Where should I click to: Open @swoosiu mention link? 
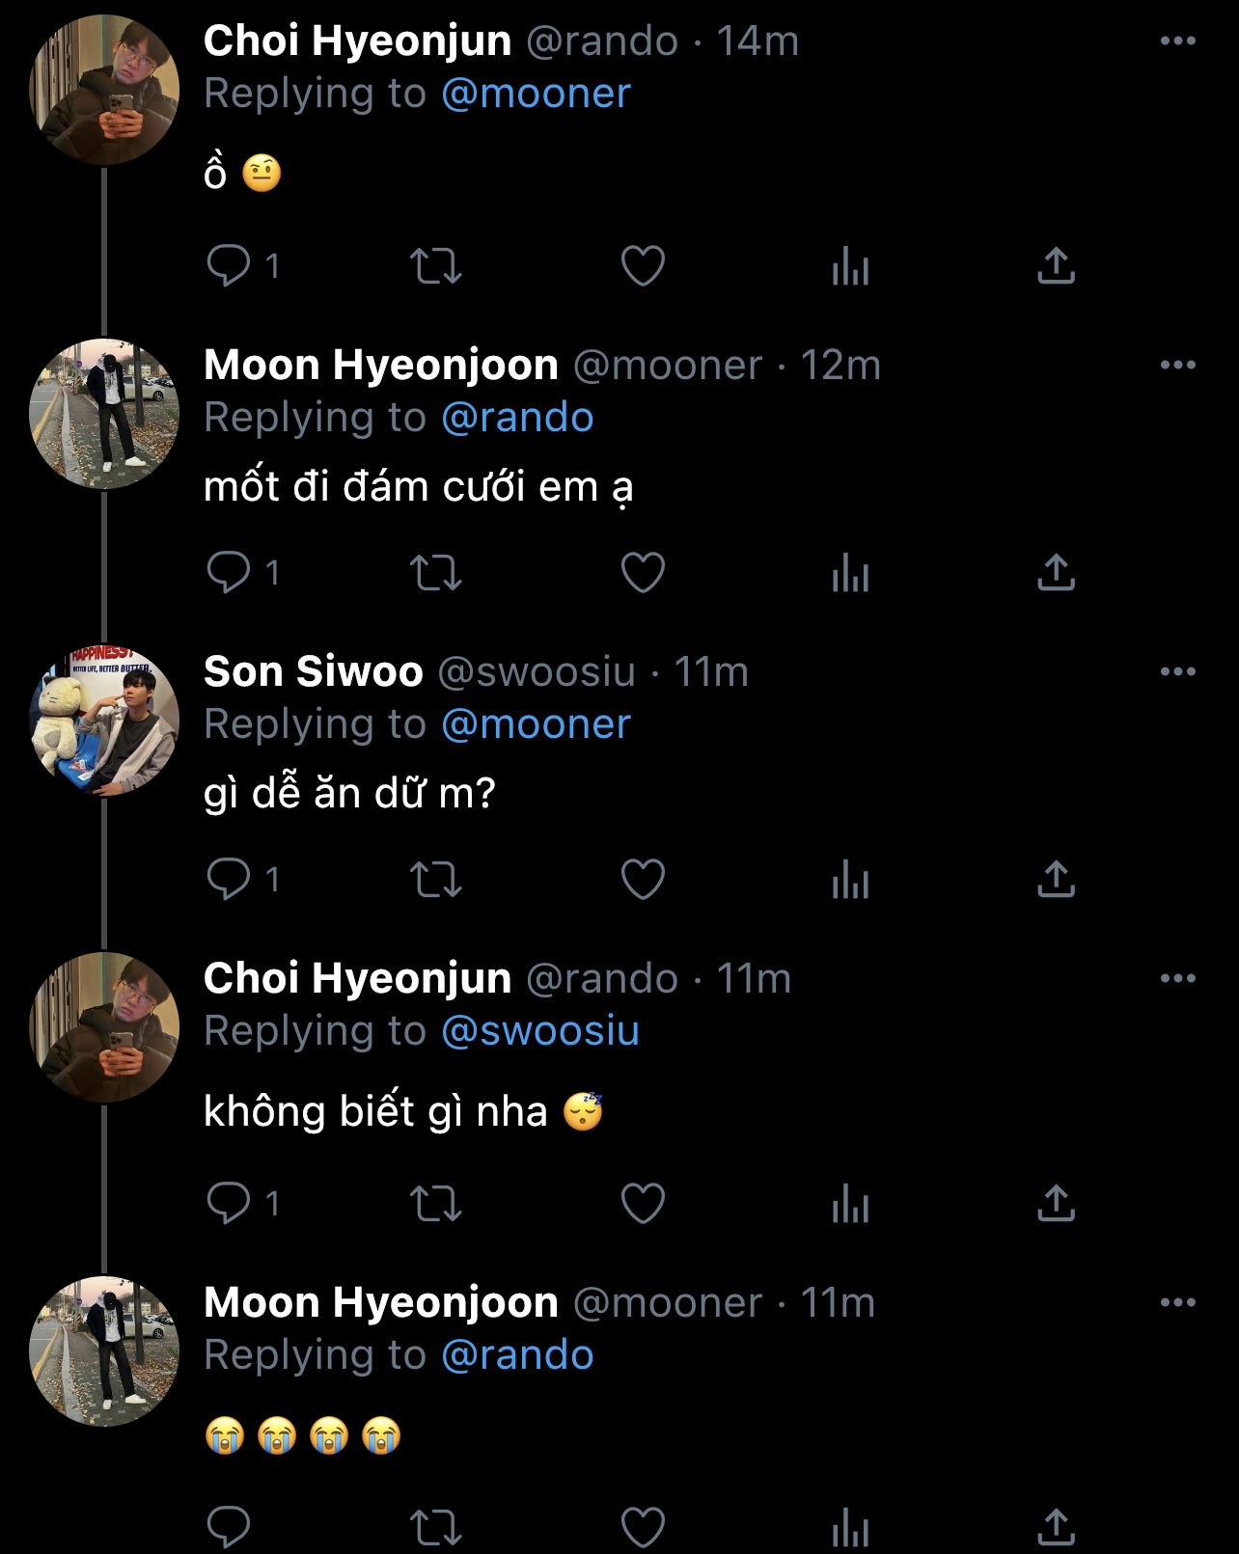540,1031
